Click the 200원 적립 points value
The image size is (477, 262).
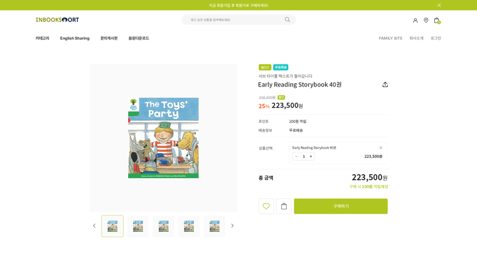pyautogui.click(x=297, y=121)
